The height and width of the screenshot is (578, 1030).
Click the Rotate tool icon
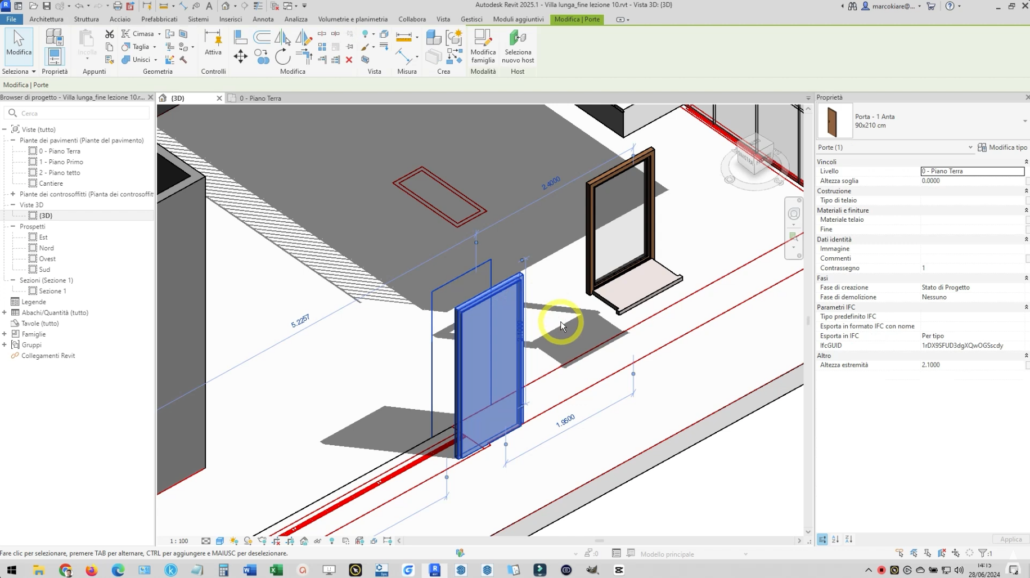click(x=283, y=56)
